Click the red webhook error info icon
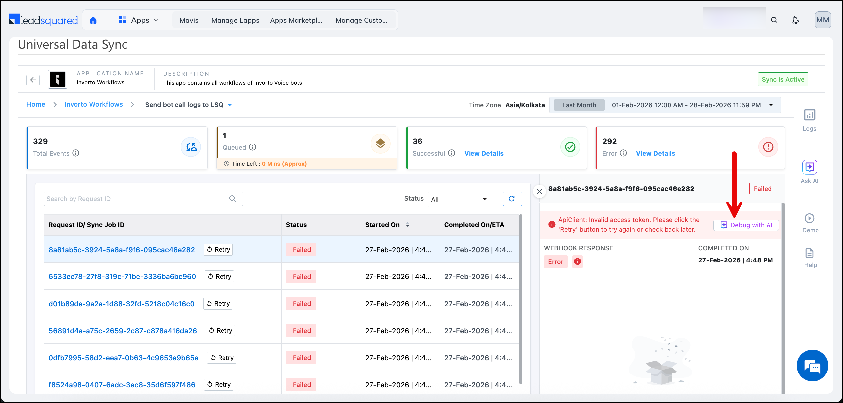 tap(577, 262)
